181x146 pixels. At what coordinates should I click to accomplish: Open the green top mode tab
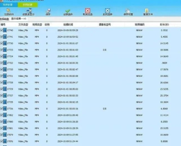[28, 5]
